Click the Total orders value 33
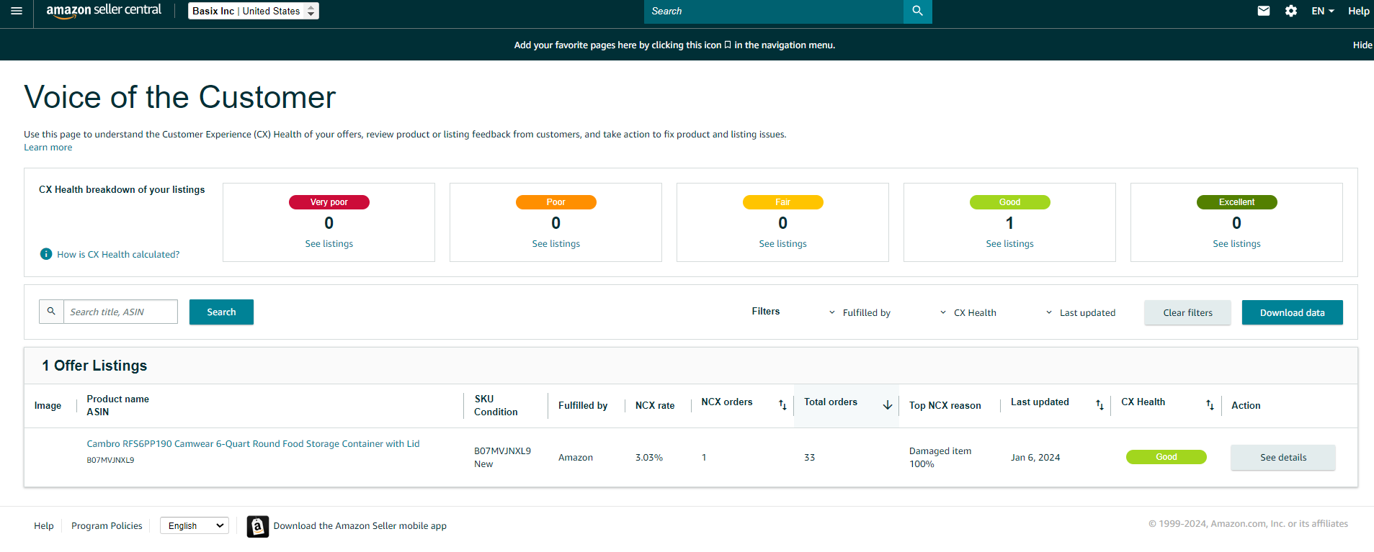The width and height of the screenshot is (1374, 552). 810,458
